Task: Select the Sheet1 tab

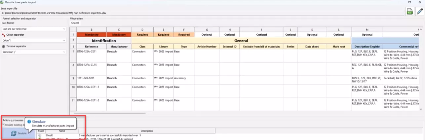Action: click(75, 23)
